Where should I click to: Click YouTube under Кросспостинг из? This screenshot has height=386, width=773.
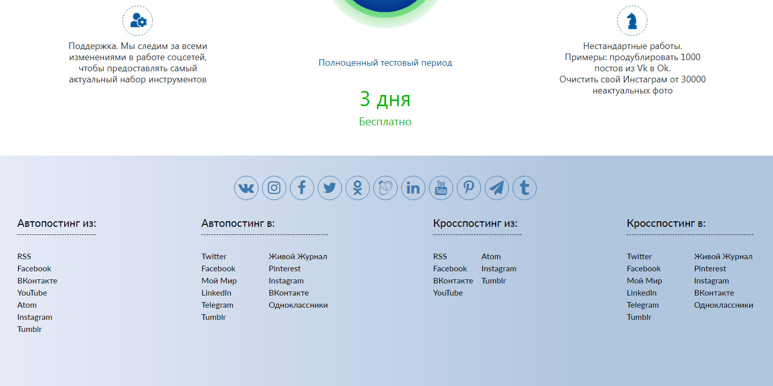point(448,293)
